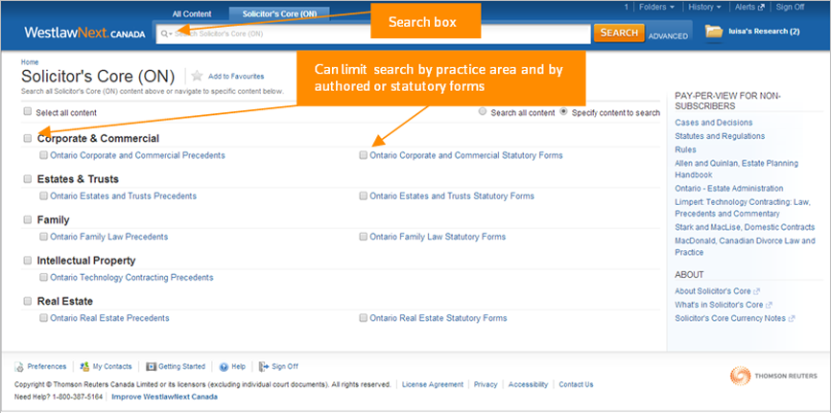The image size is (831, 413).
Task: Open the Rules pay-per-view link
Action: pos(685,149)
